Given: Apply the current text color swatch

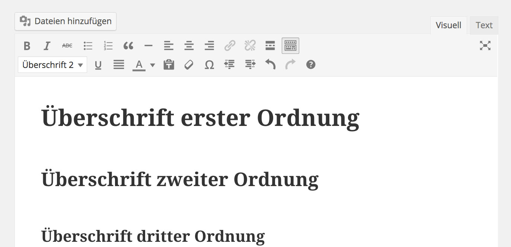Looking at the screenshot, I should pos(139,65).
